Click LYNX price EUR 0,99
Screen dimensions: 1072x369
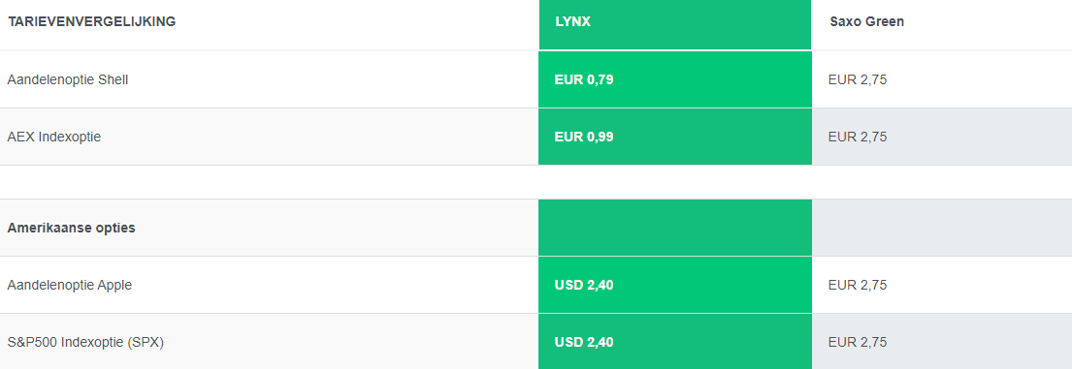pyautogui.click(x=584, y=138)
